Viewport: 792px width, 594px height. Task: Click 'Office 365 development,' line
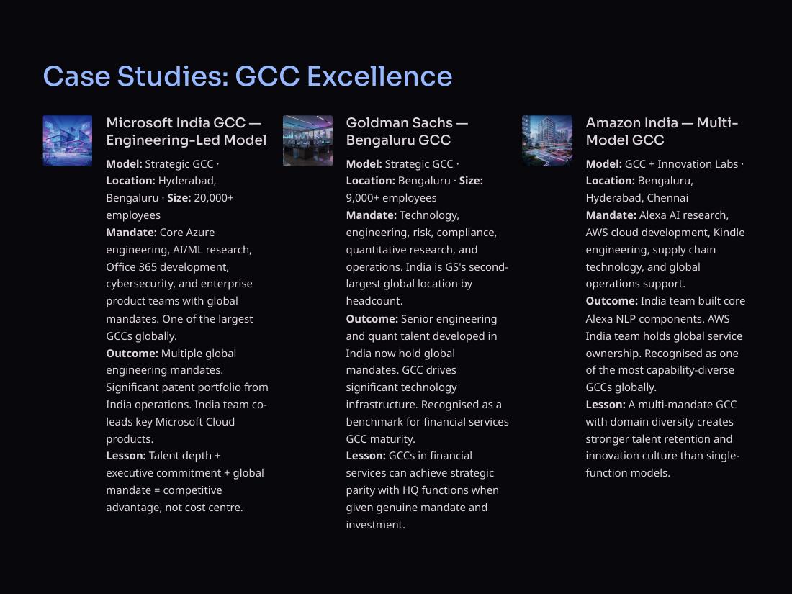168,266
